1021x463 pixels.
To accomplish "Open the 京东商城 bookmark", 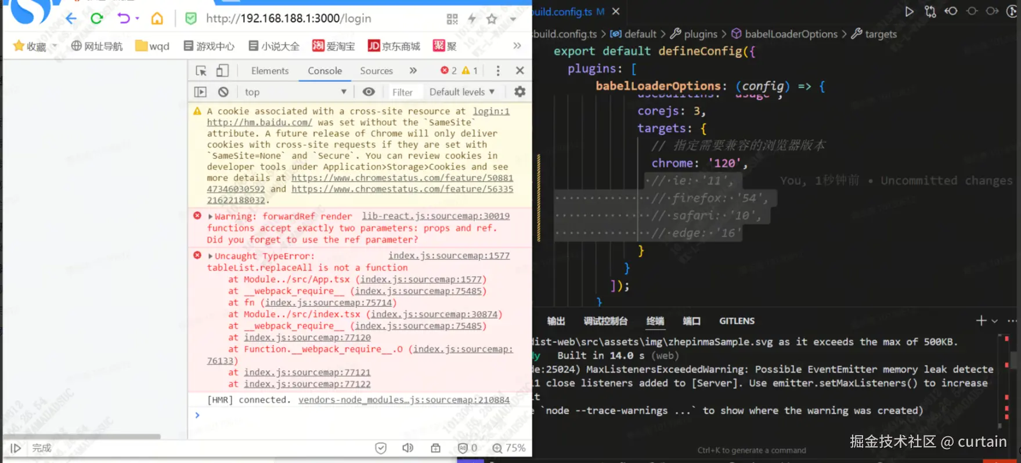I will click(x=394, y=46).
